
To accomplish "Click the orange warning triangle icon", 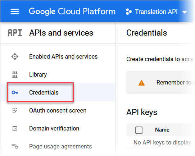I will point(141,83).
